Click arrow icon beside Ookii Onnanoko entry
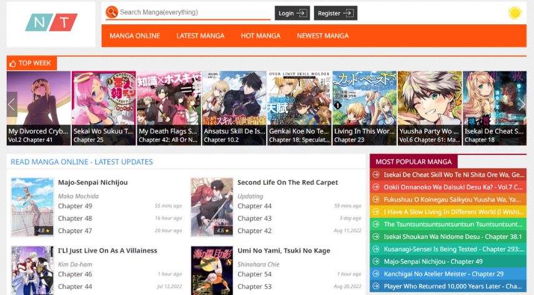 375,187
